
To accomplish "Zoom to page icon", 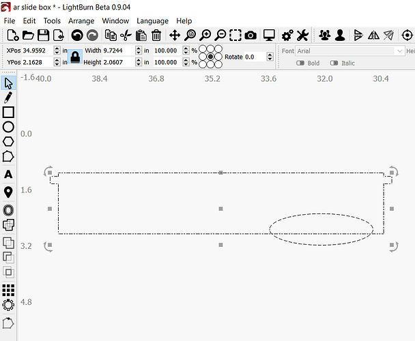I will (x=190, y=35).
